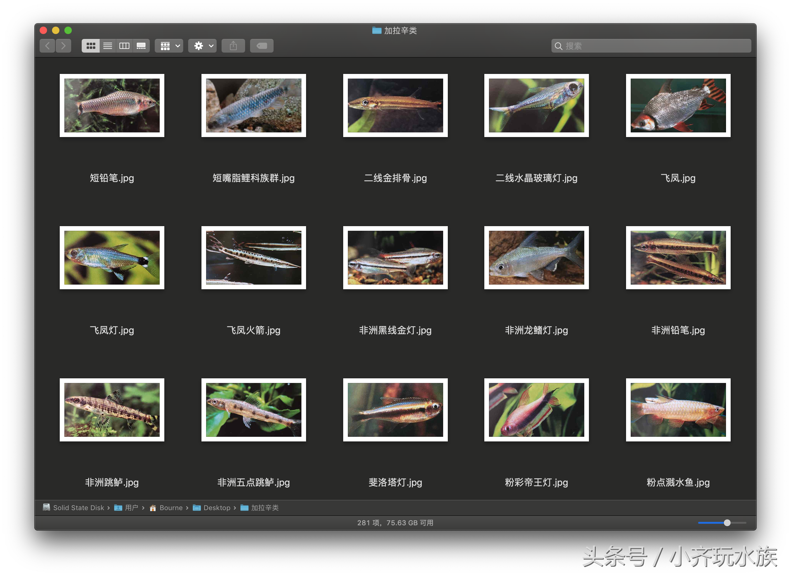Click the file name 非洲跳鲈.jpg

(112, 483)
